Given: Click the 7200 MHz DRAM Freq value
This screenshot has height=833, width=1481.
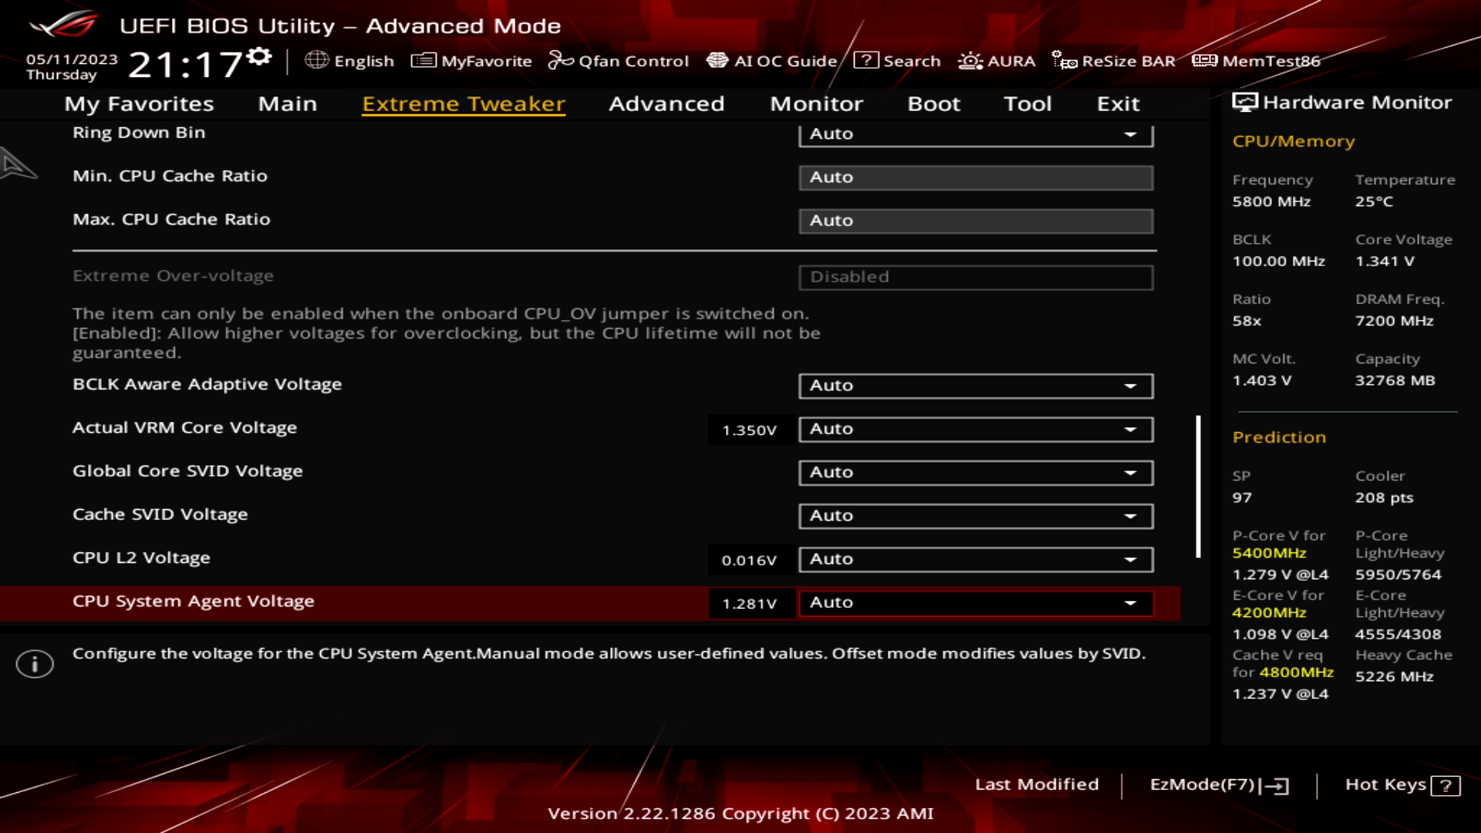Looking at the screenshot, I should tap(1394, 321).
